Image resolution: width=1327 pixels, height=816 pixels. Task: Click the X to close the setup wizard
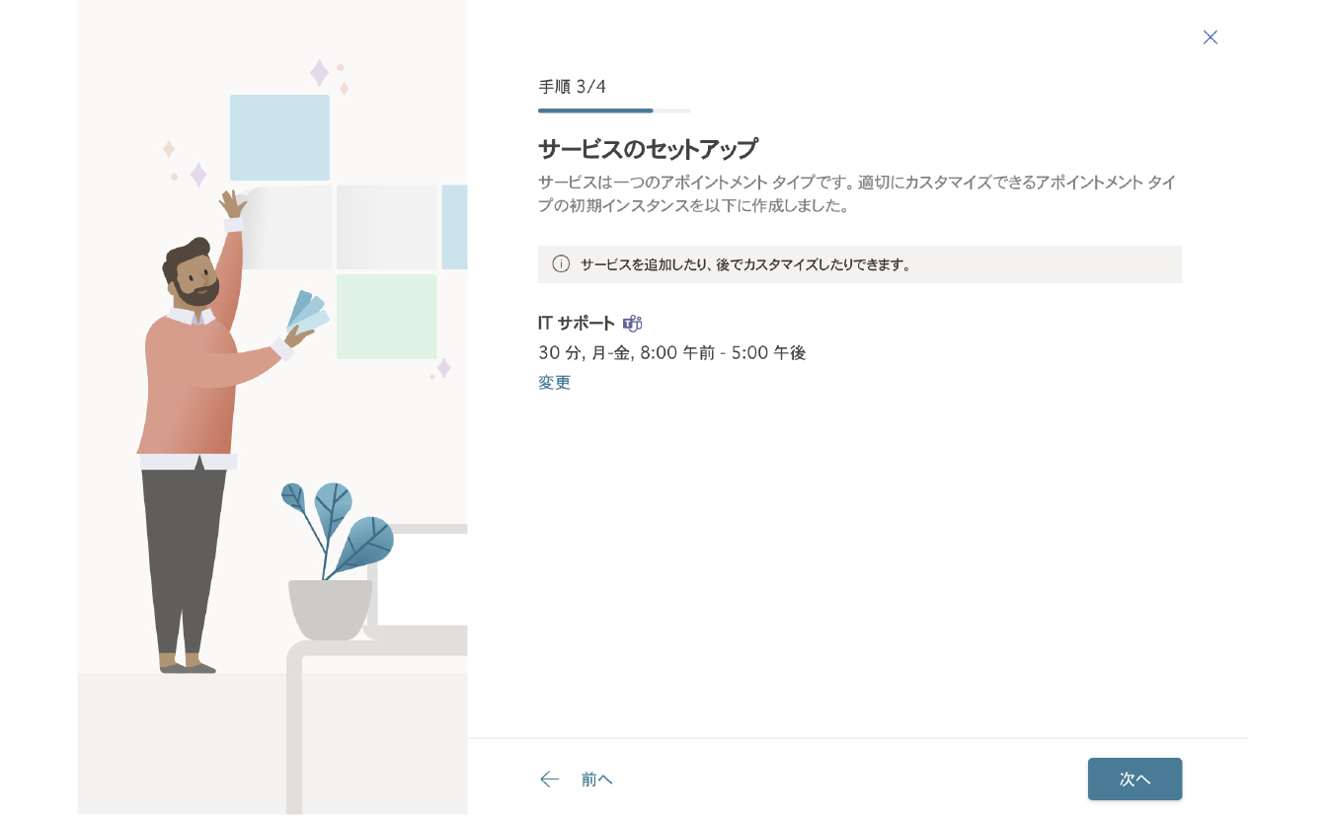tap(1210, 37)
